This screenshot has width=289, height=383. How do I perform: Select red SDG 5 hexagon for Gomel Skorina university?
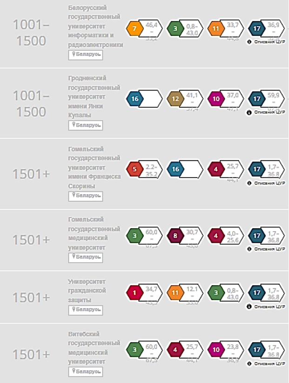[134, 169]
